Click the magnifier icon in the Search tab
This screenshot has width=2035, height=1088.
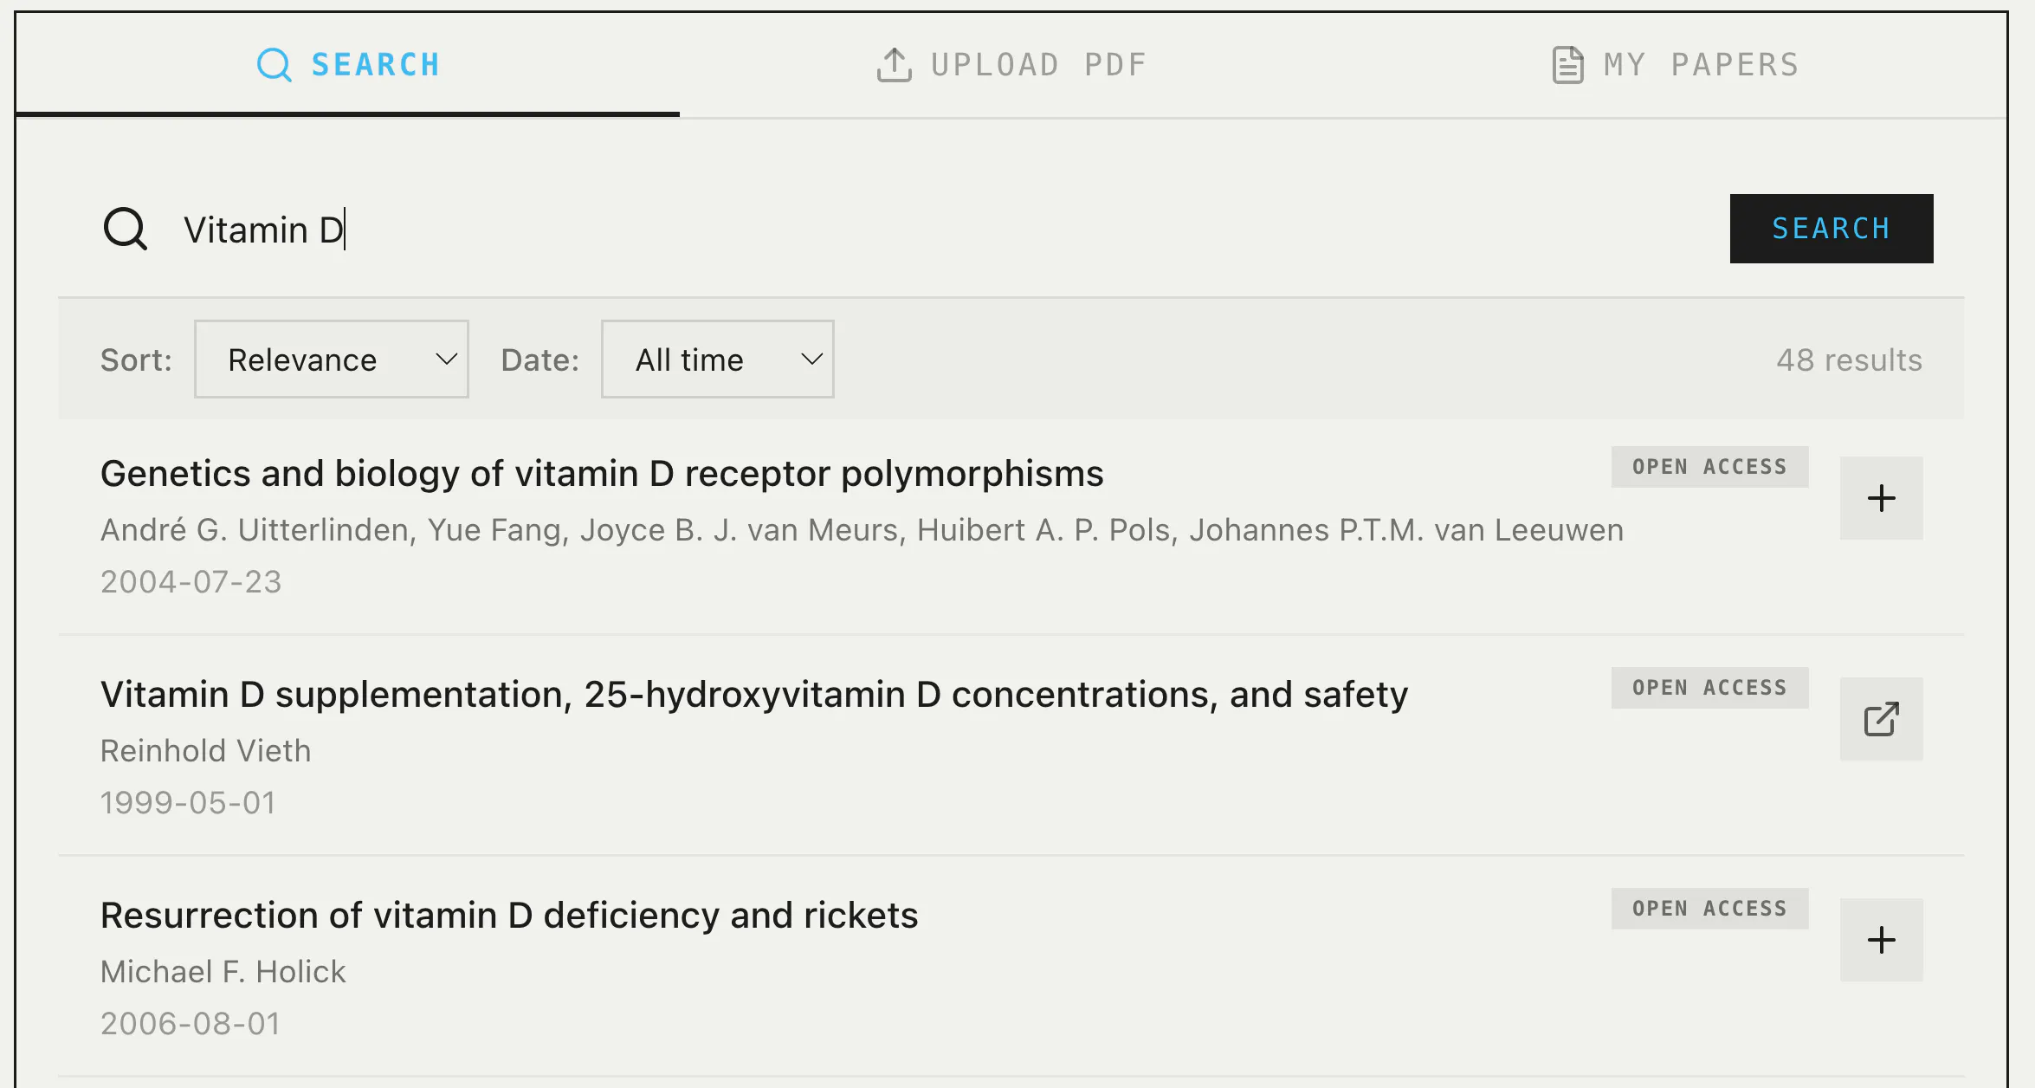click(x=275, y=65)
